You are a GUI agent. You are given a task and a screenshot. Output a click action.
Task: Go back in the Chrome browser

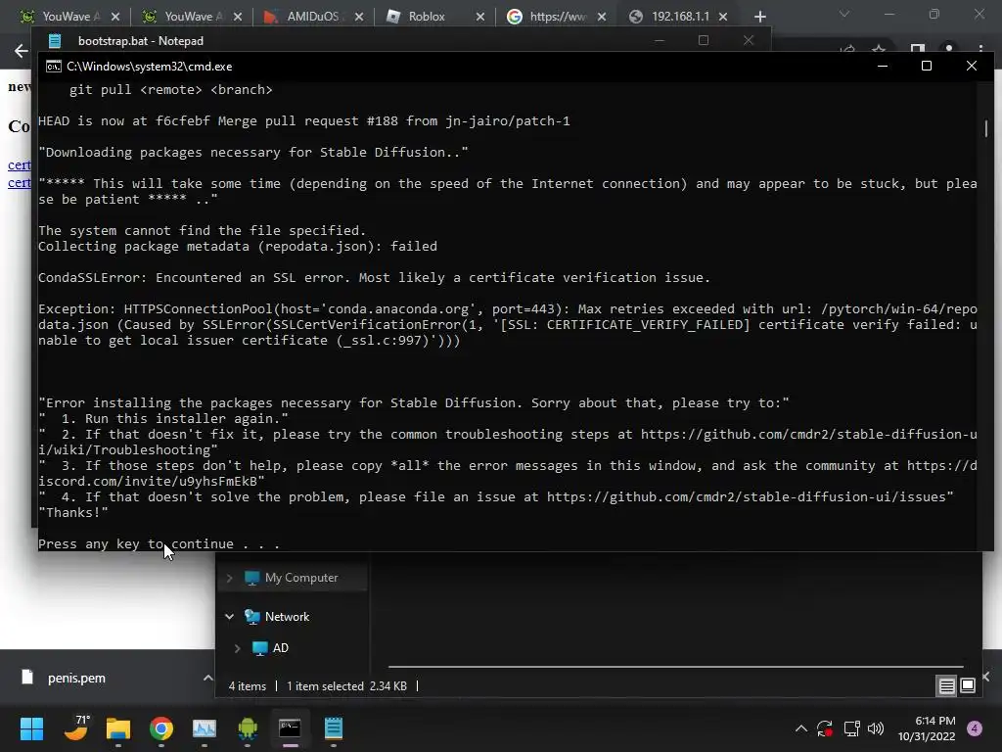(x=22, y=51)
